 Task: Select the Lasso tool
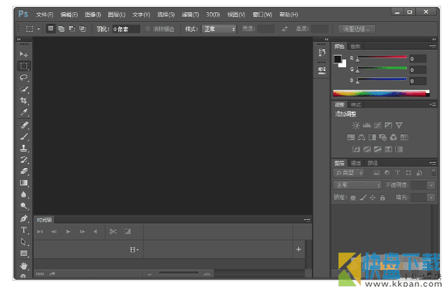(24, 78)
